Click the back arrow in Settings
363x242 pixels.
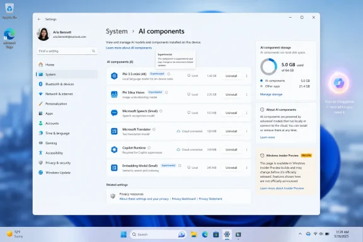click(39, 19)
